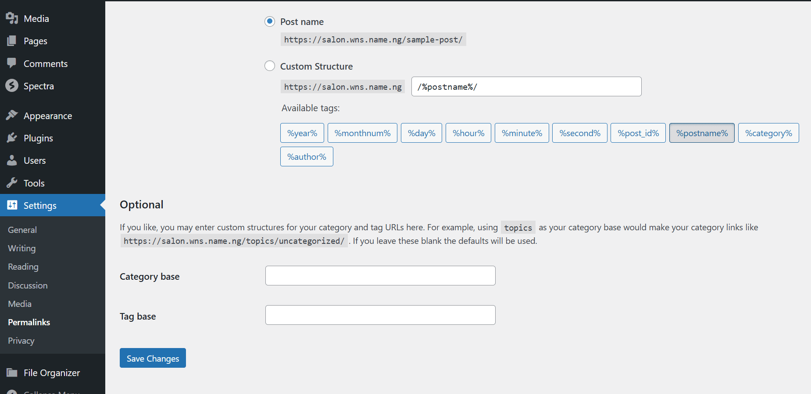Open the File Organizer menu
811x394 pixels.
52,373
